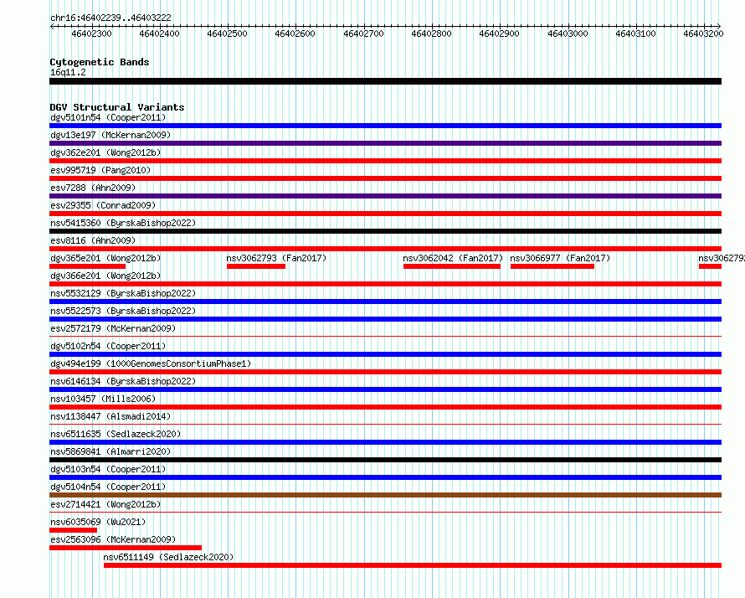Click the thin red line of esv2572179
Image resolution: width=745 pixels, height=598 pixels.
pos(385,337)
